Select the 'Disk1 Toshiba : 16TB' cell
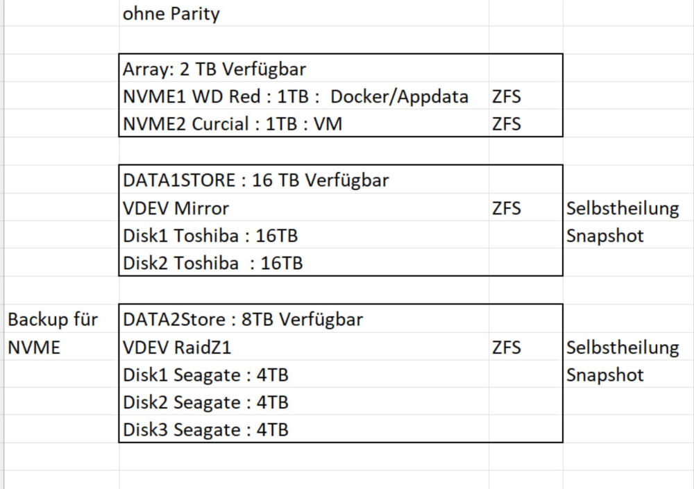 [304, 235]
